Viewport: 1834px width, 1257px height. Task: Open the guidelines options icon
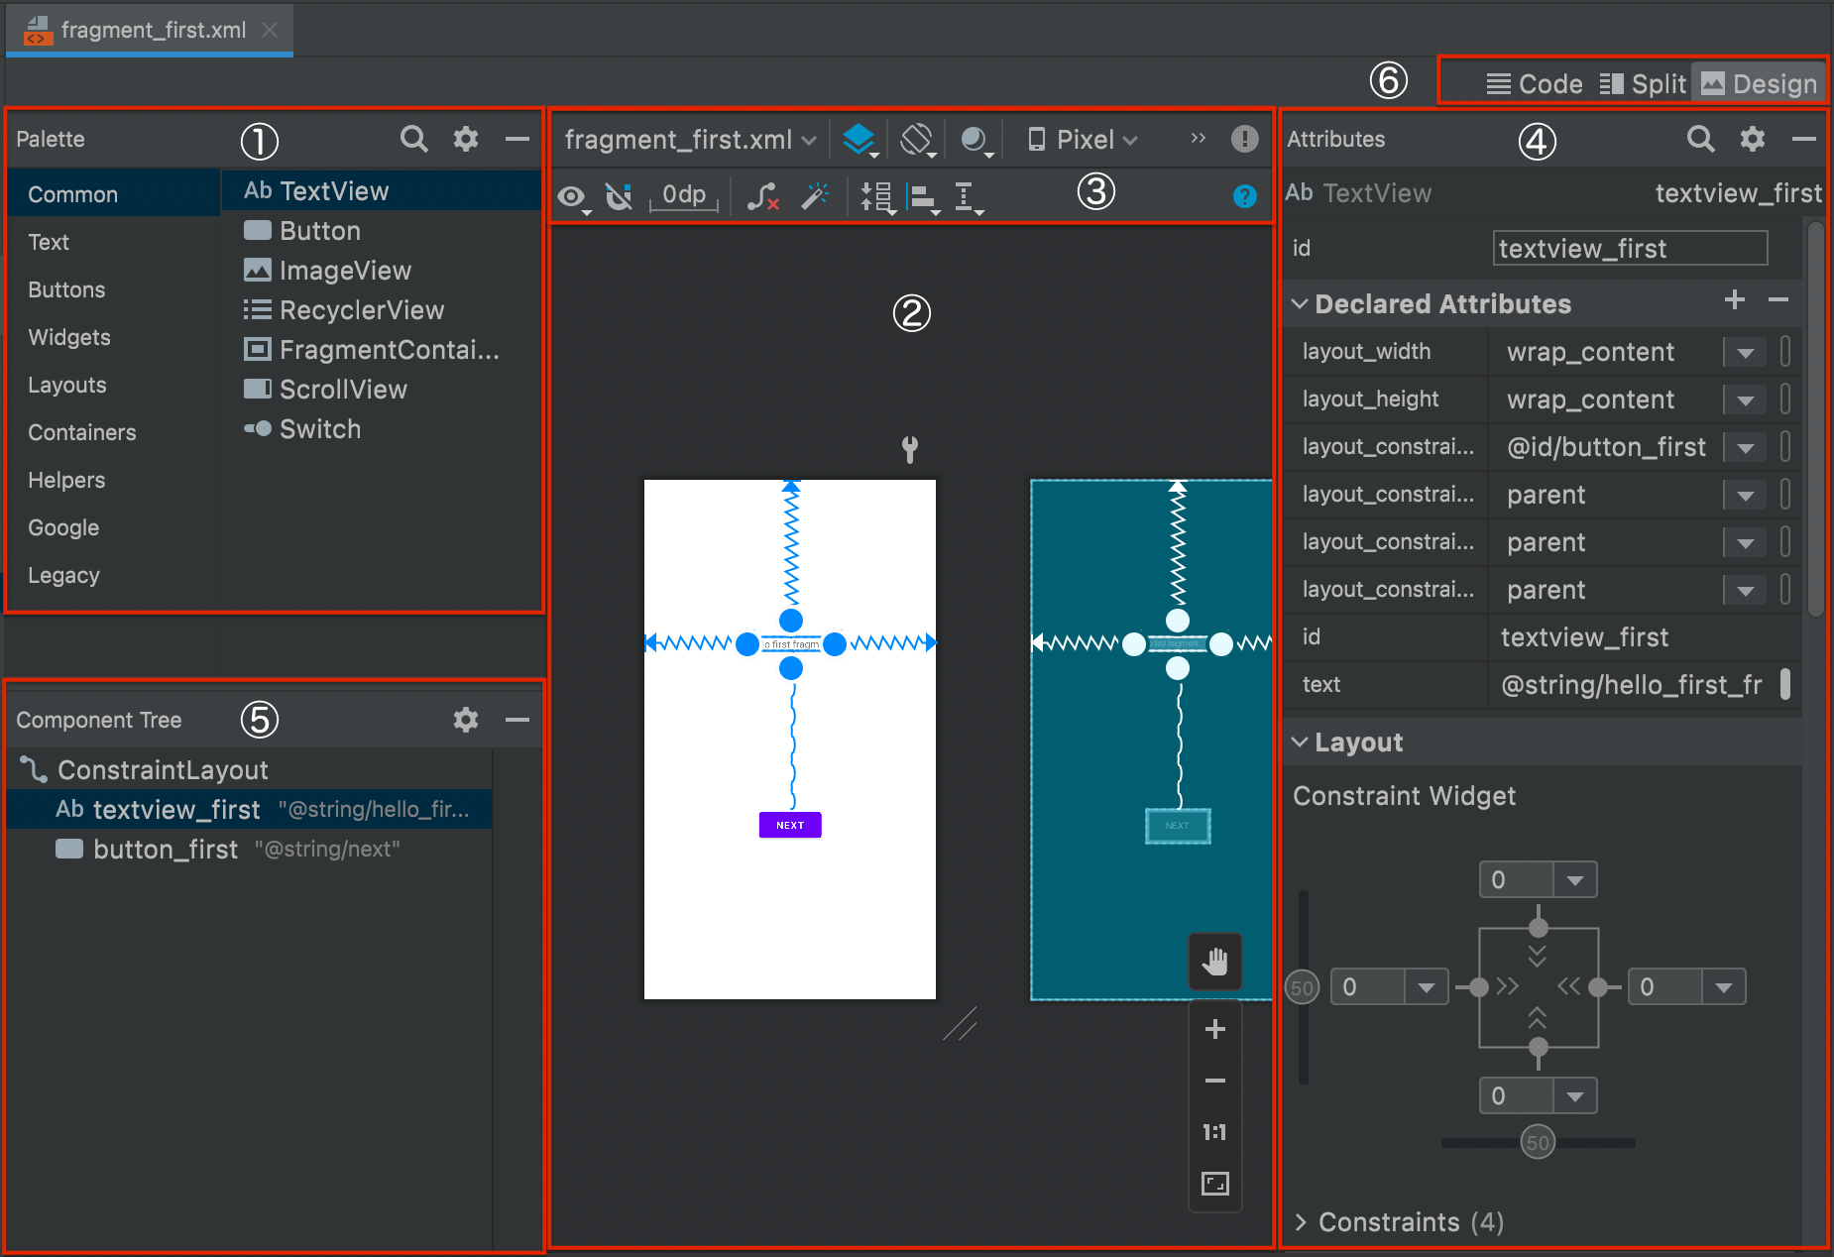967,198
